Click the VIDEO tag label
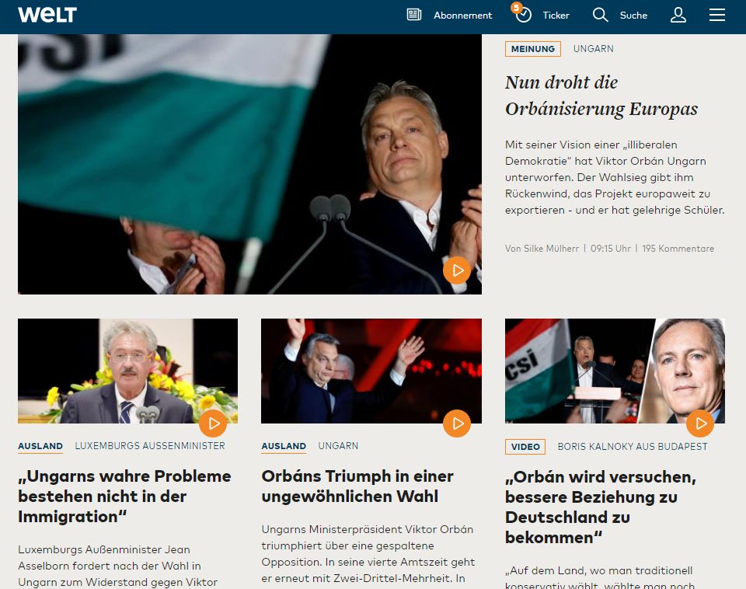The image size is (746, 589). point(525,446)
